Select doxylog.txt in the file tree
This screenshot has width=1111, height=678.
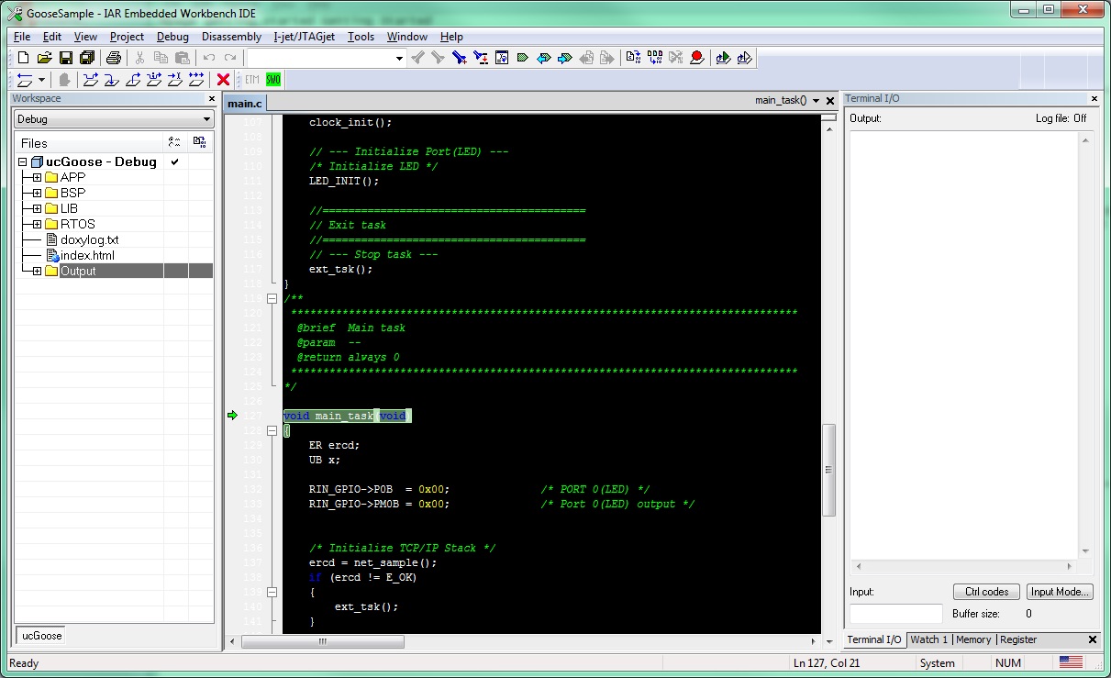(89, 239)
